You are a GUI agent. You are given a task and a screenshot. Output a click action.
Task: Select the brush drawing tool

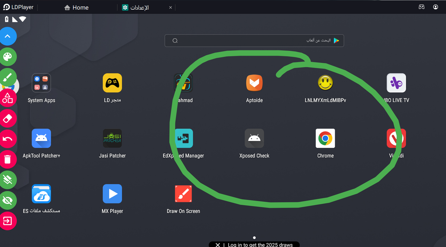7,77
